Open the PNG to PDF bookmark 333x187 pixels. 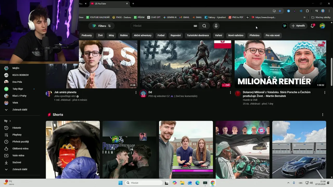pos(236,17)
